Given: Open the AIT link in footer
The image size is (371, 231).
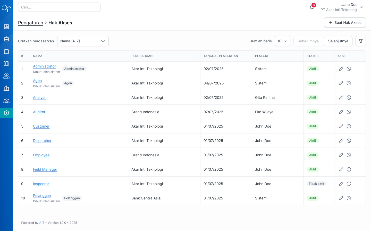Looking at the screenshot, I should (x=42, y=223).
